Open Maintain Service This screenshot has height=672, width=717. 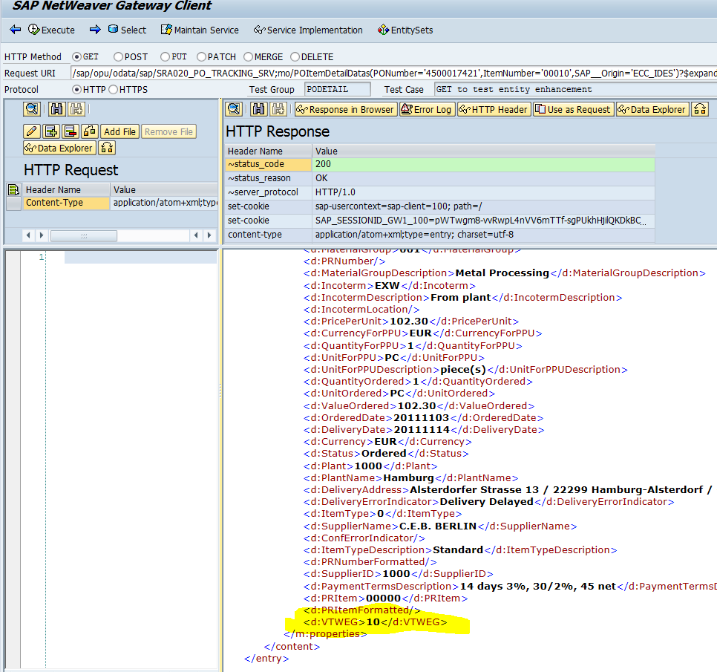(x=200, y=30)
